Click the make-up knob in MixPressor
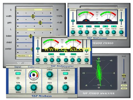 click(x=114, y=32)
